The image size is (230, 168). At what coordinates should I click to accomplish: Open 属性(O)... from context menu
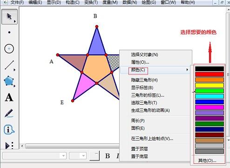(156, 62)
